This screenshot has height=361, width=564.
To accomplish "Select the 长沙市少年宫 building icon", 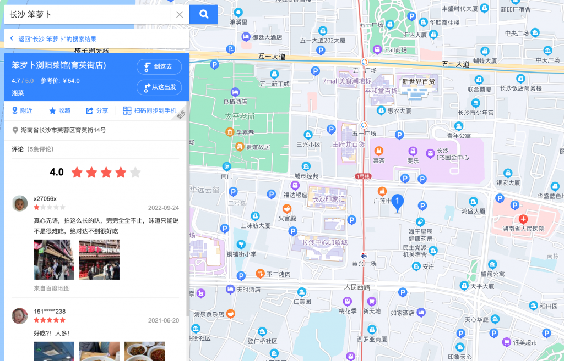I will pyautogui.click(x=475, y=103).
